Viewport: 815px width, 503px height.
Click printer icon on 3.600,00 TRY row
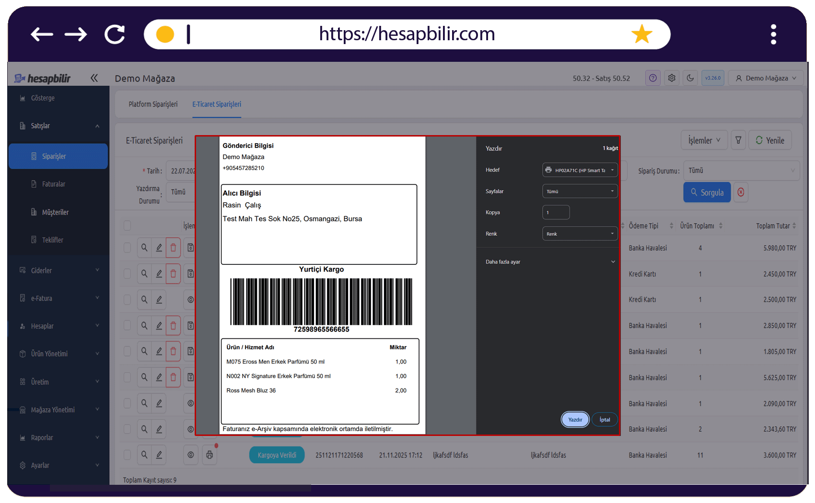coord(210,455)
